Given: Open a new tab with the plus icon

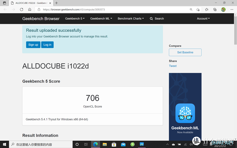Looking at the screenshot, I should point(56,3).
